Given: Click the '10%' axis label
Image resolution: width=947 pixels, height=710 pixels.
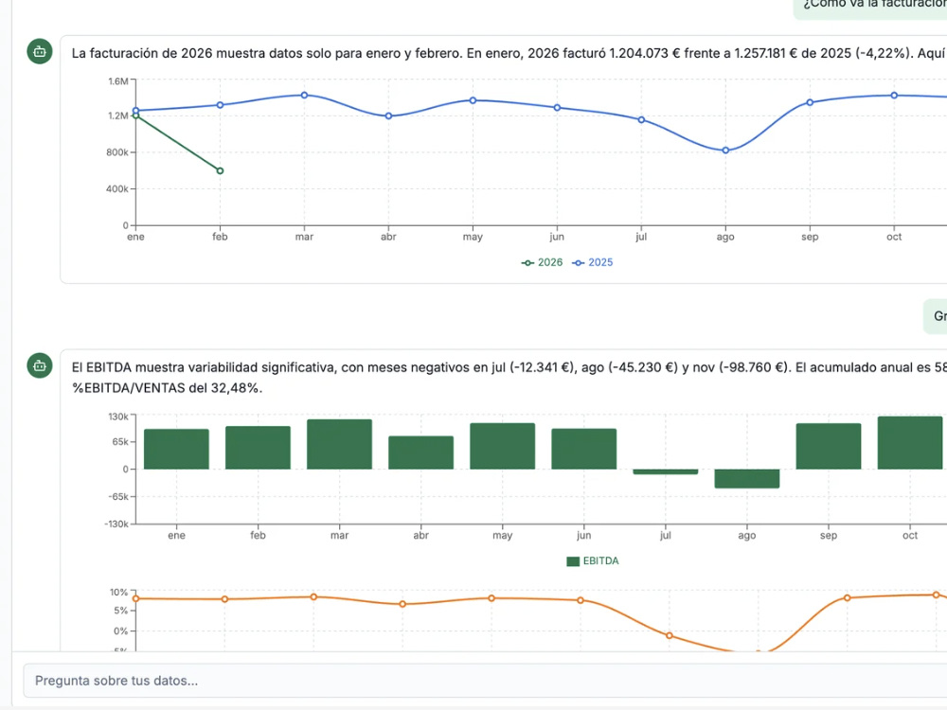Looking at the screenshot, I should tap(118, 593).
